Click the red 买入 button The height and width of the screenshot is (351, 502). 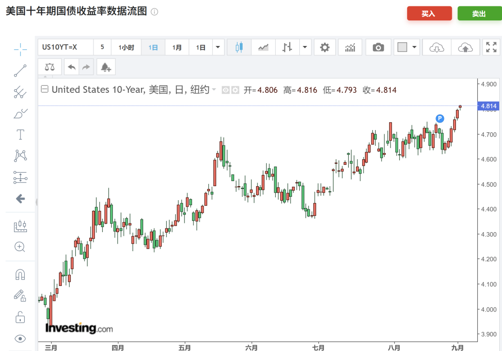[429, 13]
